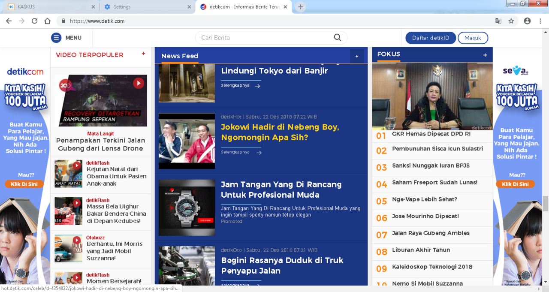Open Lindungi Tokyo dari Banjir headline

coord(274,71)
